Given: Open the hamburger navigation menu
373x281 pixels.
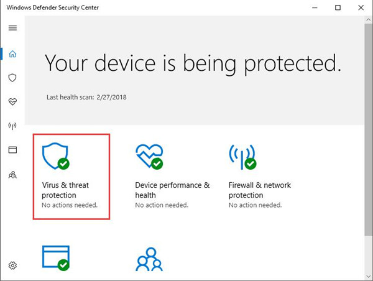Looking at the screenshot, I should tap(12, 28).
